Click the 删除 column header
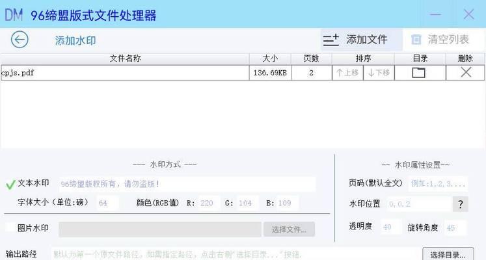 [465, 58]
